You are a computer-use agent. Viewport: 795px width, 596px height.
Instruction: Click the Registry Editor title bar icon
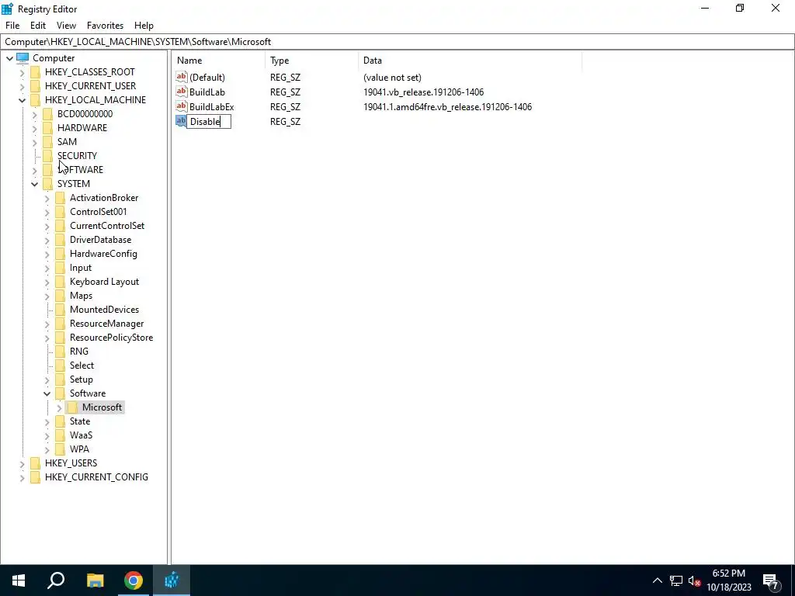coord(7,9)
